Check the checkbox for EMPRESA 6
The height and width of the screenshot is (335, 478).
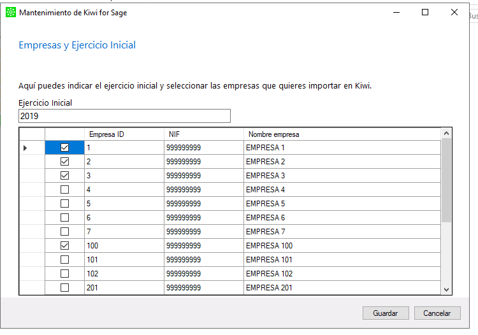pos(64,218)
